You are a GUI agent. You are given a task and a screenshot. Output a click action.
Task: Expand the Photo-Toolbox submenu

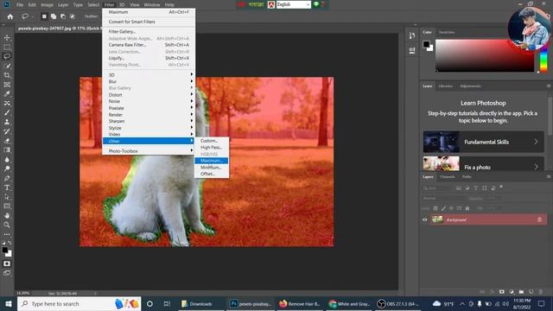(x=149, y=151)
